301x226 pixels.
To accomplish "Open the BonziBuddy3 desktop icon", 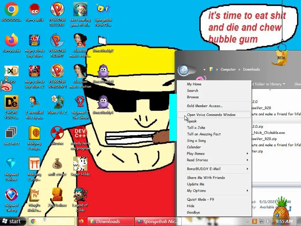I will [x=103, y=74].
